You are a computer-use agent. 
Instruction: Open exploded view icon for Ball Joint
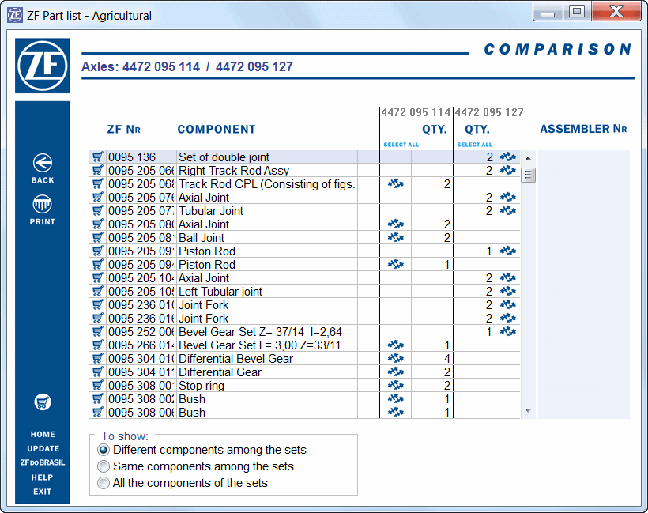tap(396, 238)
